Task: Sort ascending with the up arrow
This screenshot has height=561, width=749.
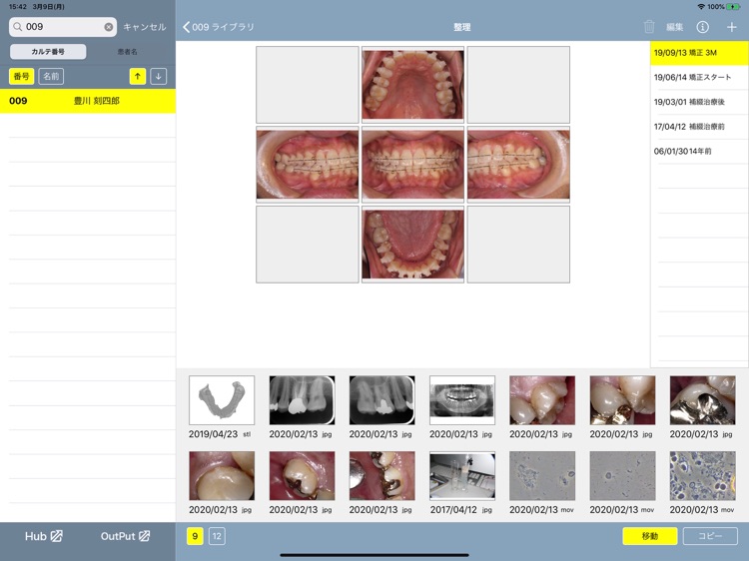Action: point(138,77)
